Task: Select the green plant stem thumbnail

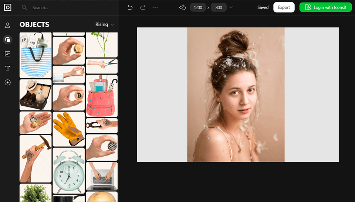Action: coord(102,45)
